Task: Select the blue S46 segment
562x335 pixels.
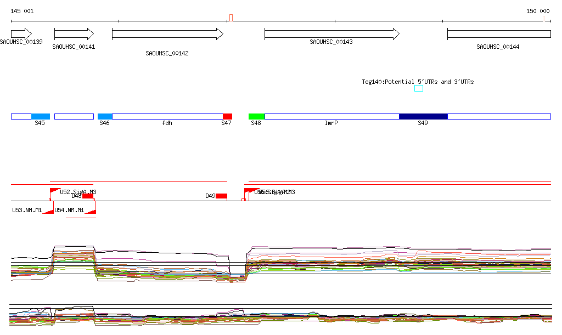Action: (105, 116)
